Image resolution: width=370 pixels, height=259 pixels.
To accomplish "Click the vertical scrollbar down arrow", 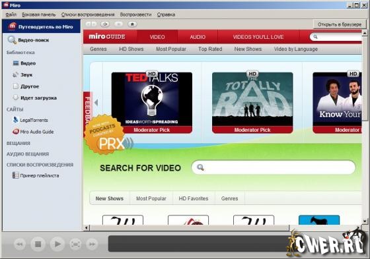I will point(364,221).
